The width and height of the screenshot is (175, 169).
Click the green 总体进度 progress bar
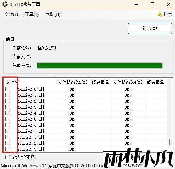tap(100, 66)
